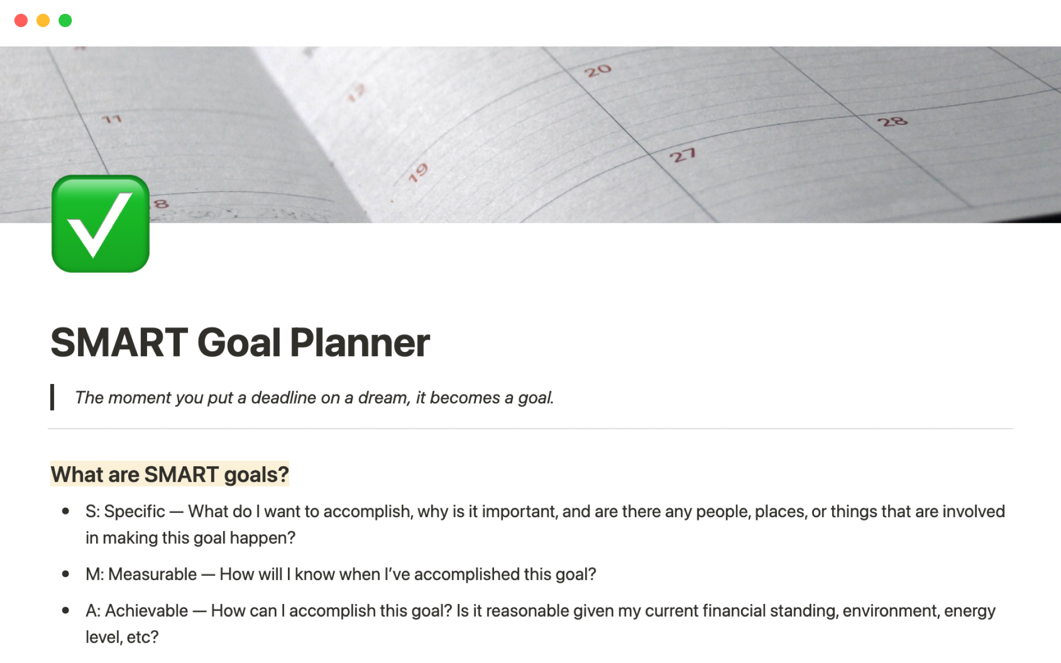Click the yellow minimize window button

tap(43, 20)
